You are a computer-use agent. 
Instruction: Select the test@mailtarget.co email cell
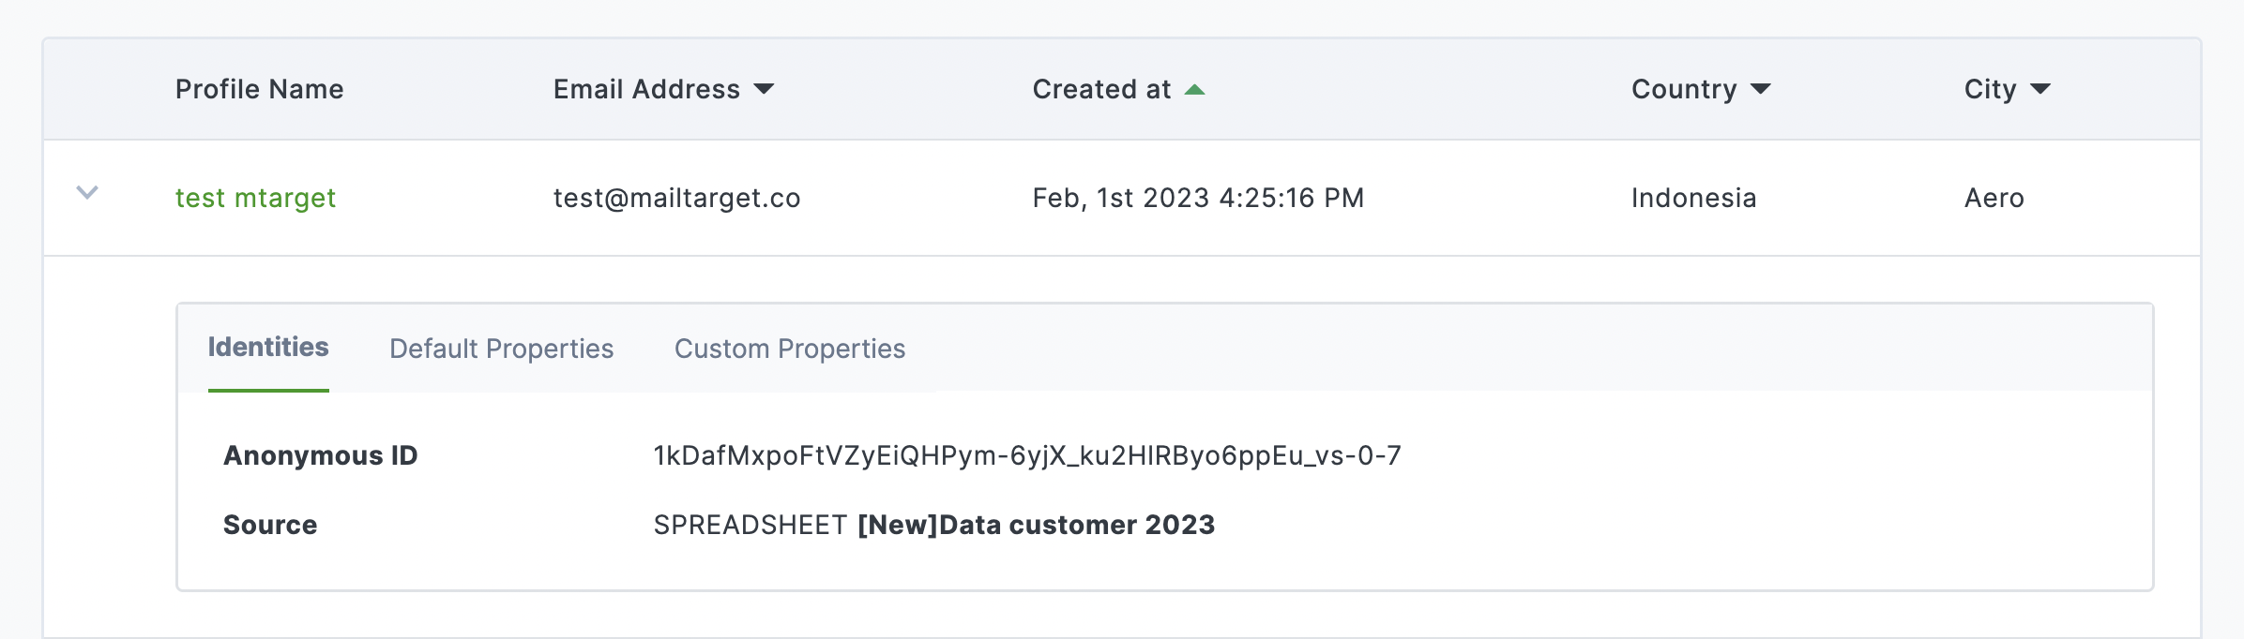(676, 198)
